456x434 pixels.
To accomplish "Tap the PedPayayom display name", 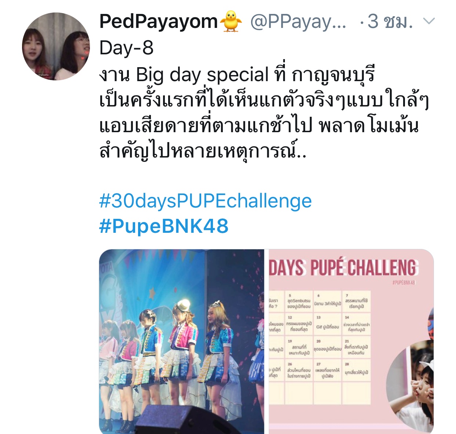I will pyautogui.click(x=159, y=21).
